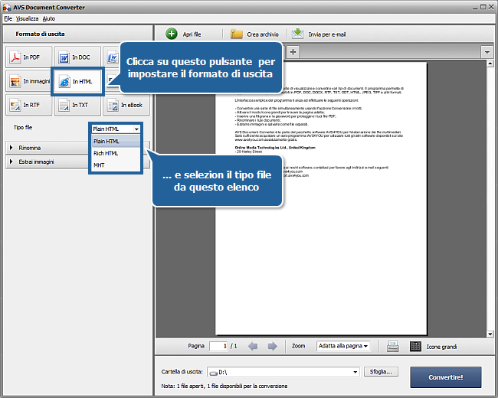Screen dimensions: 498x398
Task: Open the Aiuto menu
Action: (x=48, y=18)
